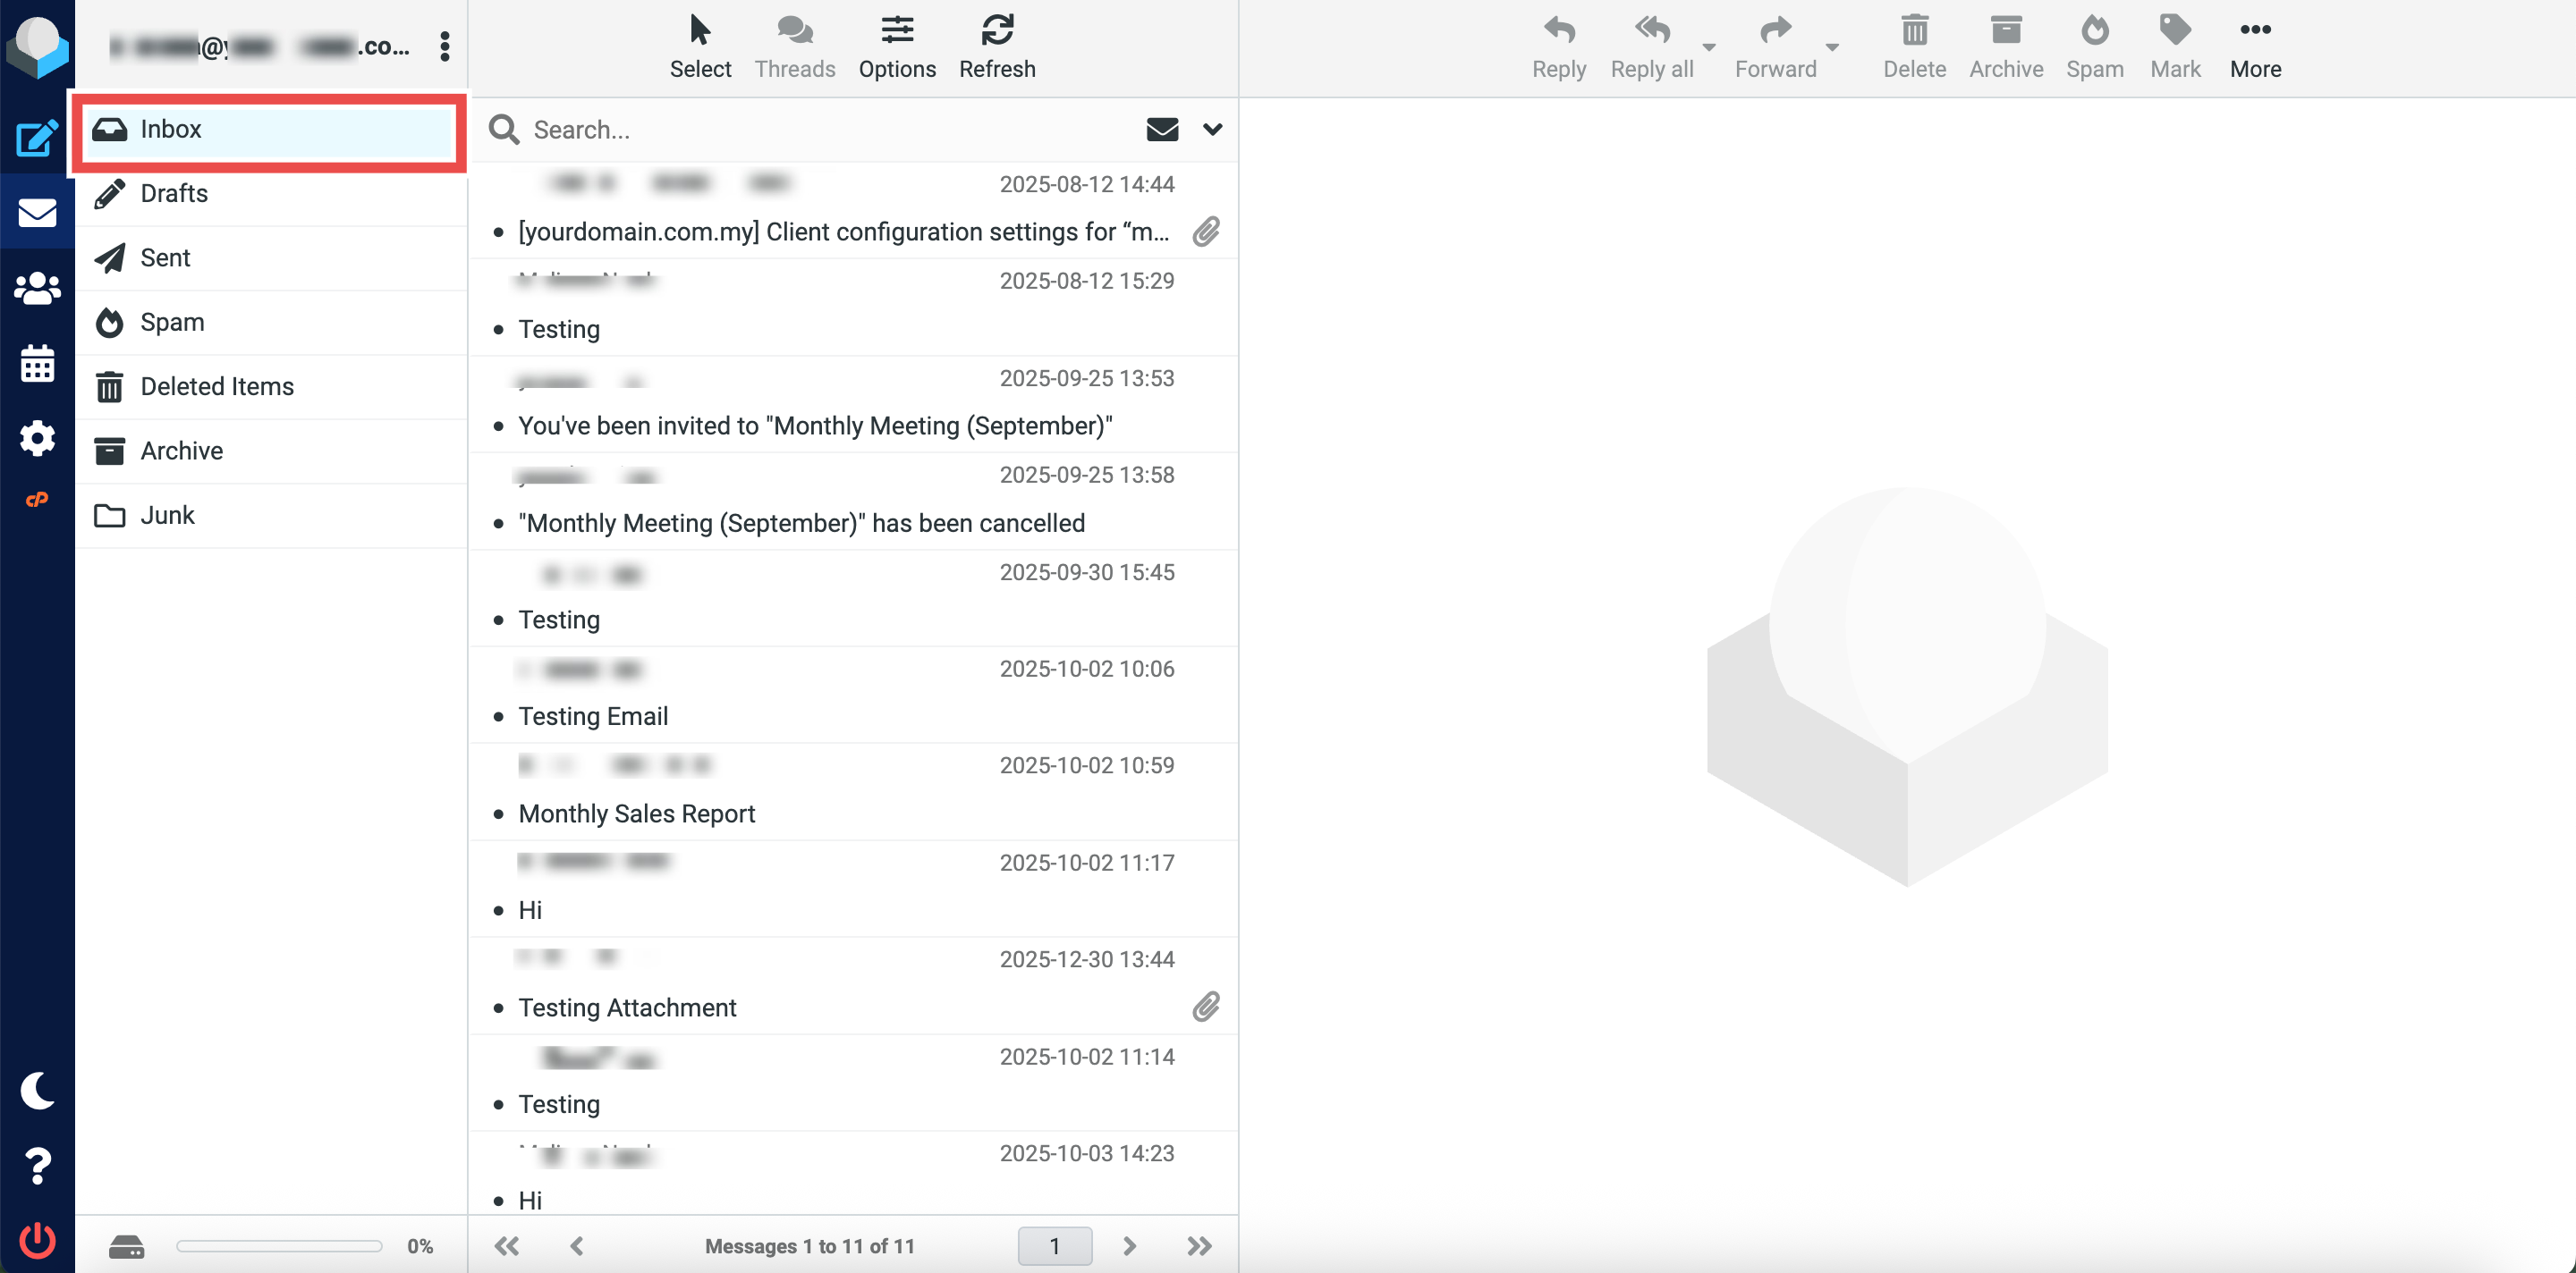Toggle dark mode with moon icon

click(x=37, y=1090)
